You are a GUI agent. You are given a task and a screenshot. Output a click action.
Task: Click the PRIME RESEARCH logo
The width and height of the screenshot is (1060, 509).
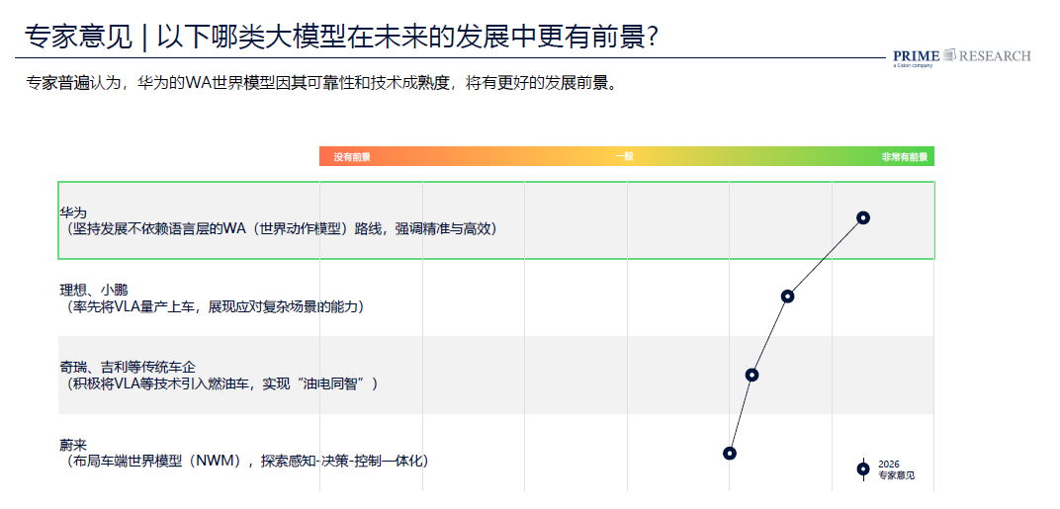click(x=962, y=57)
